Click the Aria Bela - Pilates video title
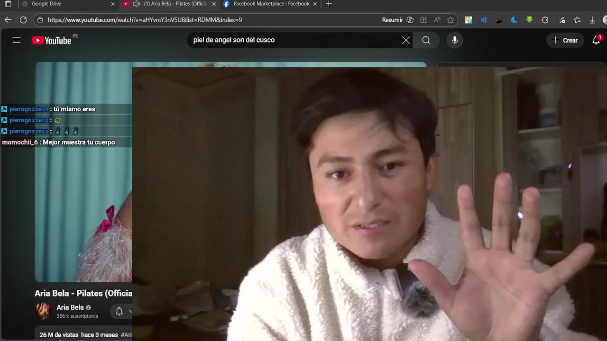The image size is (607, 341). 83,293
